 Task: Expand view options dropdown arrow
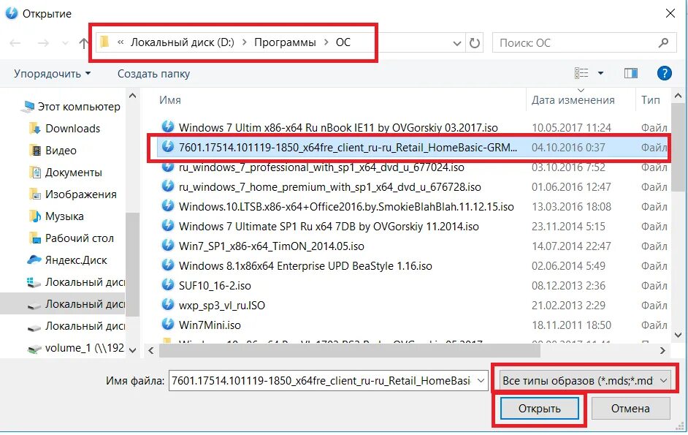[x=600, y=73]
